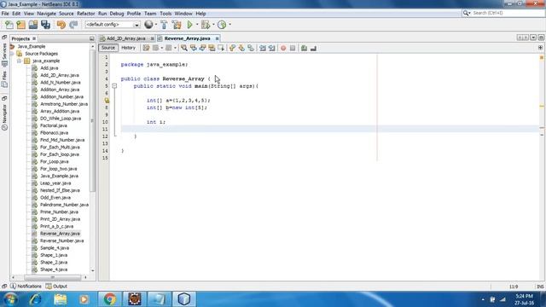Toggle Bookmark in editor toolbar
The width and height of the screenshot is (546, 307).
251,48
